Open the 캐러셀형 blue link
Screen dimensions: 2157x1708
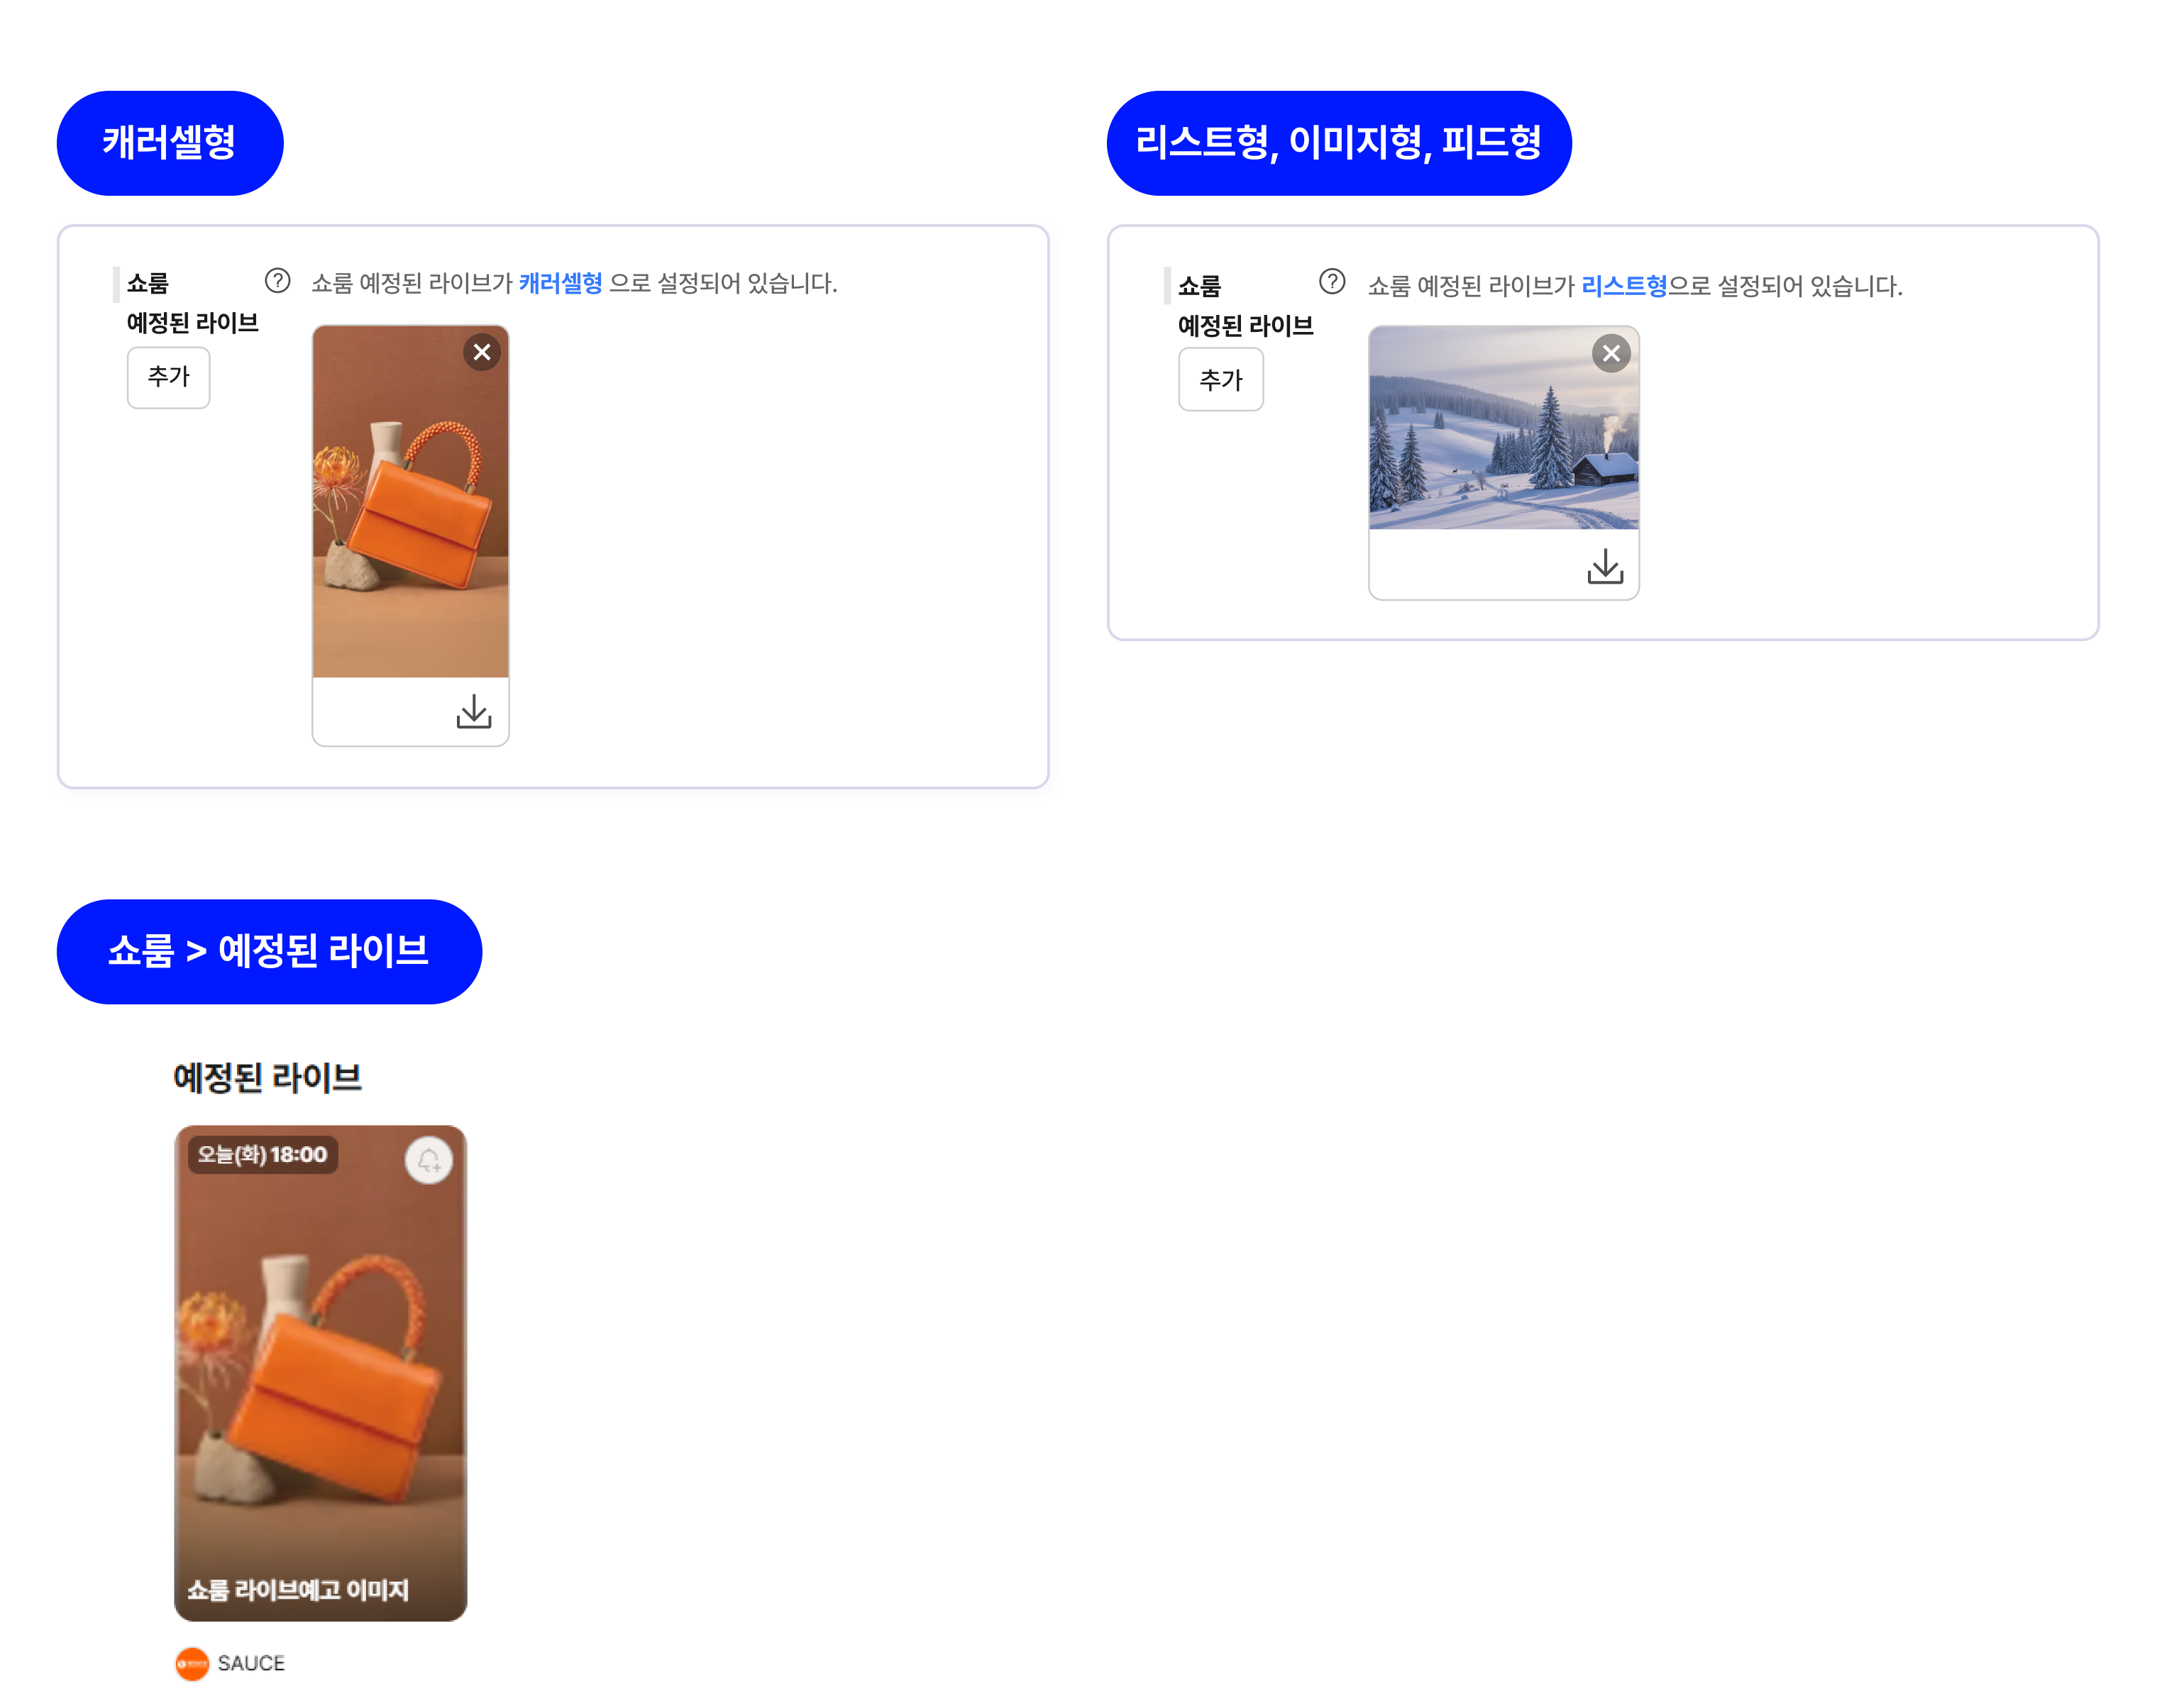(561, 283)
